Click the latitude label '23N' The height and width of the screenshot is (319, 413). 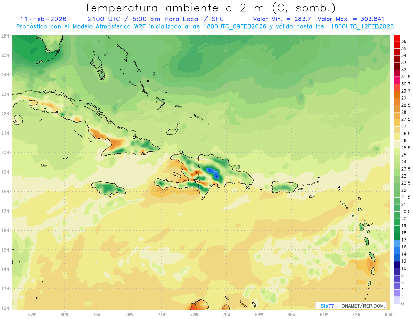[5, 94]
